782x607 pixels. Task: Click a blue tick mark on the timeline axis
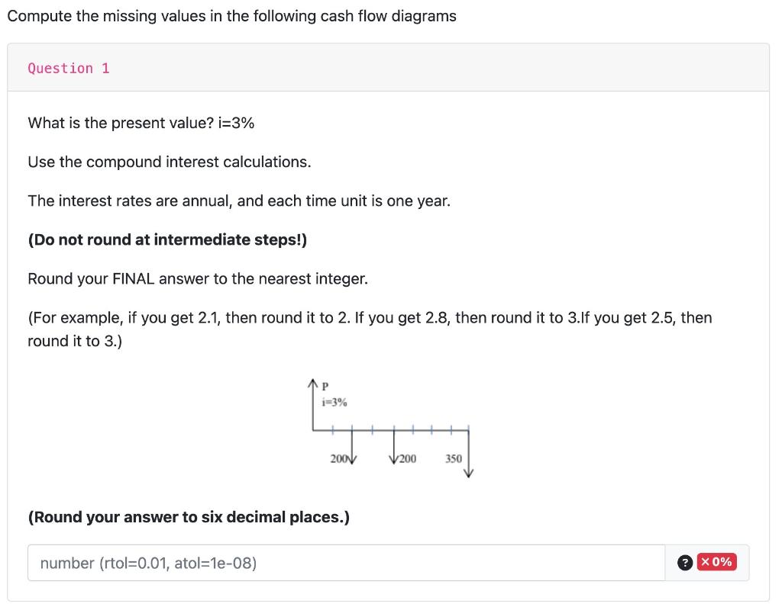tap(372, 429)
